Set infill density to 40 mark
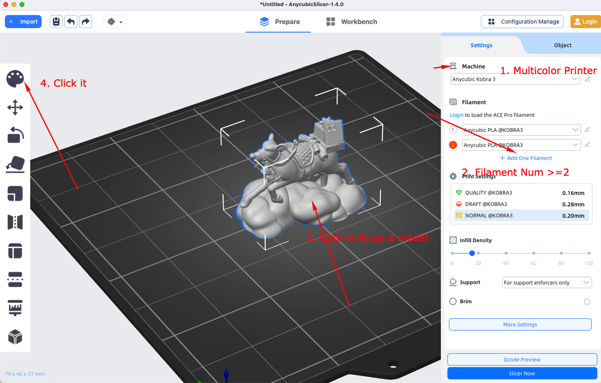The width and height of the screenshot is (601, 383). 506,253
